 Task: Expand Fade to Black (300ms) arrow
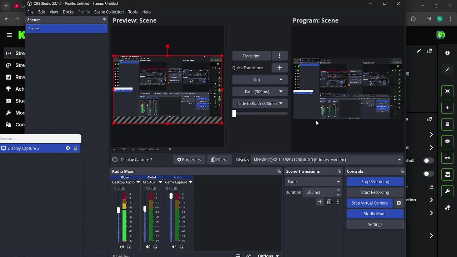click(x=281, y=104)
